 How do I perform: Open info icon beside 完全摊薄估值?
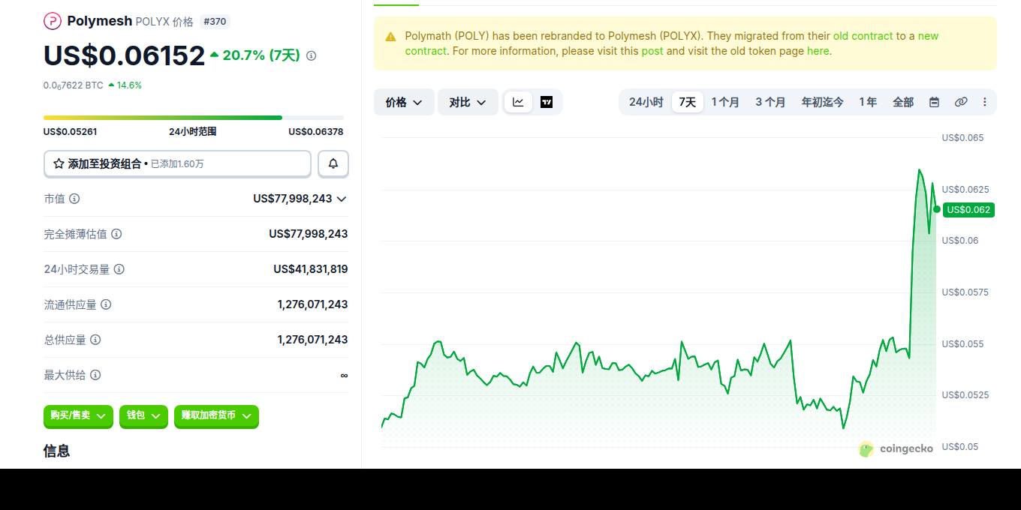[116, 234]
